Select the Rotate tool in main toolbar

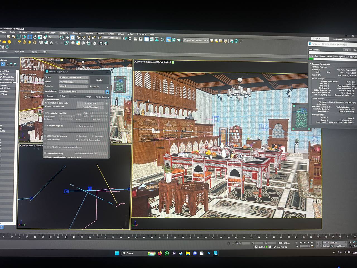click(35, 37)
